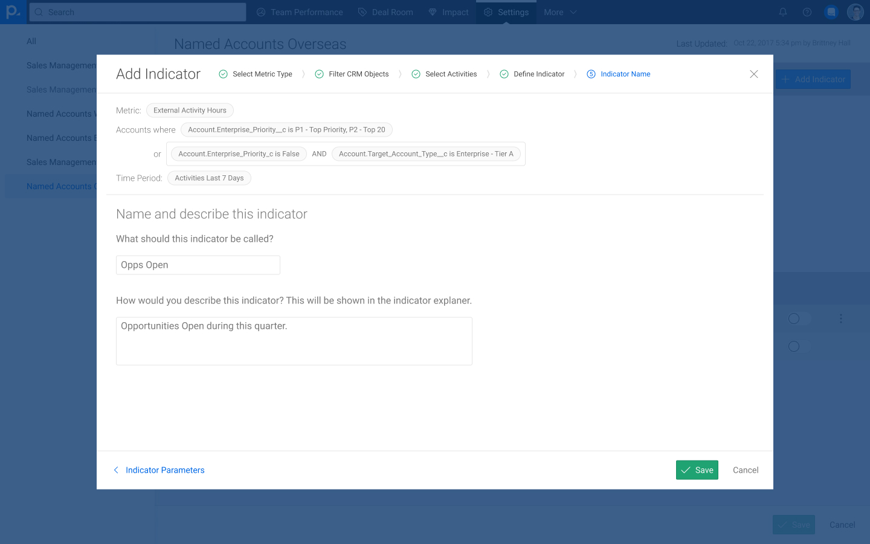This screenshot has width=870, height=544.
Task: Click the notifications bell icon
Action: 783,12
